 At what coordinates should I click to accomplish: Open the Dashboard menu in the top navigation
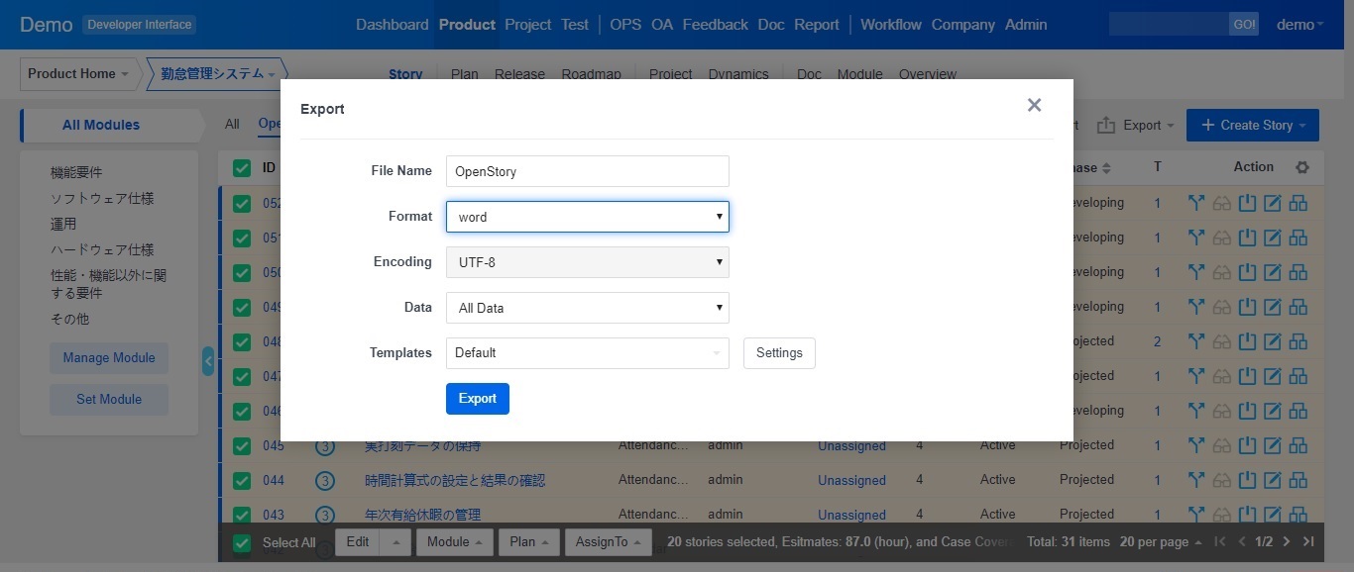pos(392,25)
